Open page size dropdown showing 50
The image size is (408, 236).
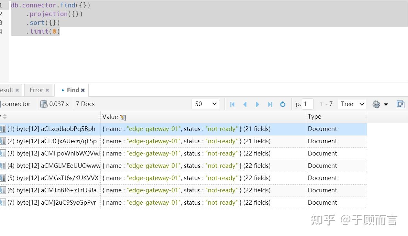(x=205, y=104)
